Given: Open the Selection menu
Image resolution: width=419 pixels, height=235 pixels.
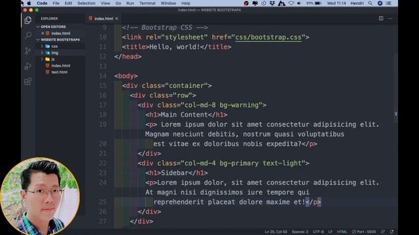Looking at the screenshot, I should pyautogui.click(x=86, y=3).
